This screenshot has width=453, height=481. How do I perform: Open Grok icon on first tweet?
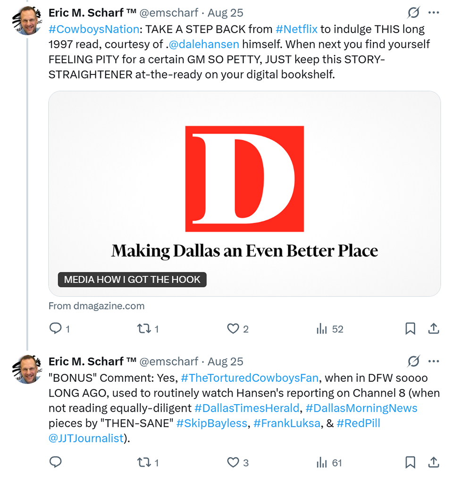click(x=413, y=13)
